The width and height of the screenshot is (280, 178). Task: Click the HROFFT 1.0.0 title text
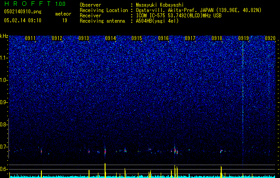35,4
